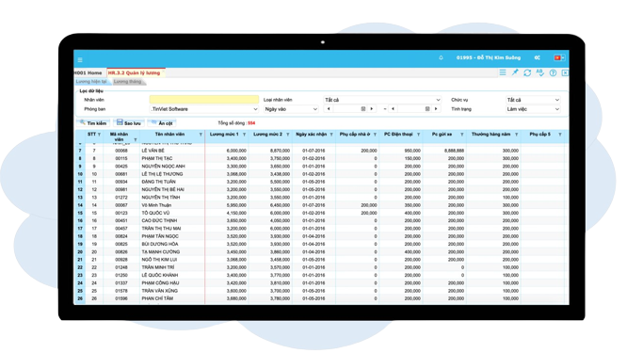Viewport: 627px width, 353px height.
Task: Change language via the flag selector
Action: (559, 58)
